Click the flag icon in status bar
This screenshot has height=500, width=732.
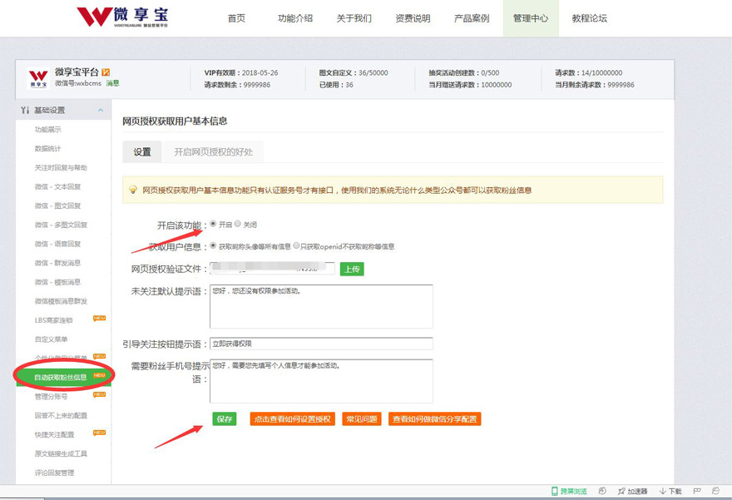[697, 491]
